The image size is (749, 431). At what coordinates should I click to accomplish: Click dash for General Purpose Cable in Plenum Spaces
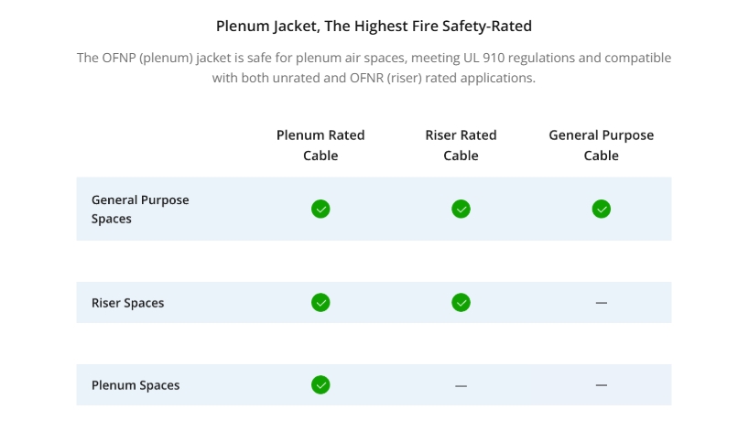(x=602, y=385)
